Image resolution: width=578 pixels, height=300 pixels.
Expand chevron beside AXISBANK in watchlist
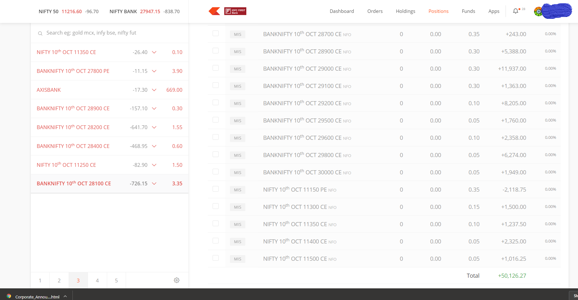[154, 90]
